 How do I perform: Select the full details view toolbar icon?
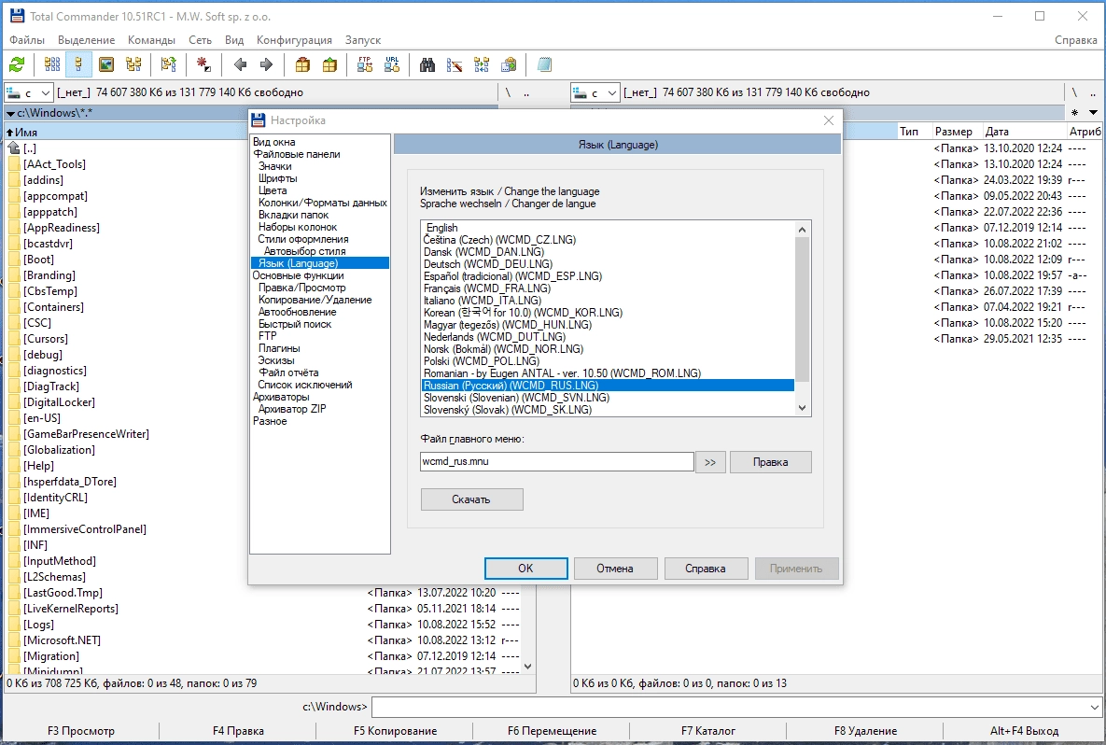[78, 65]
